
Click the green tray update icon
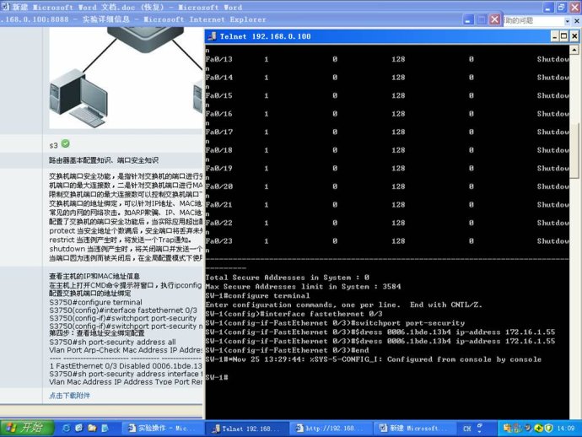point(538,429)
